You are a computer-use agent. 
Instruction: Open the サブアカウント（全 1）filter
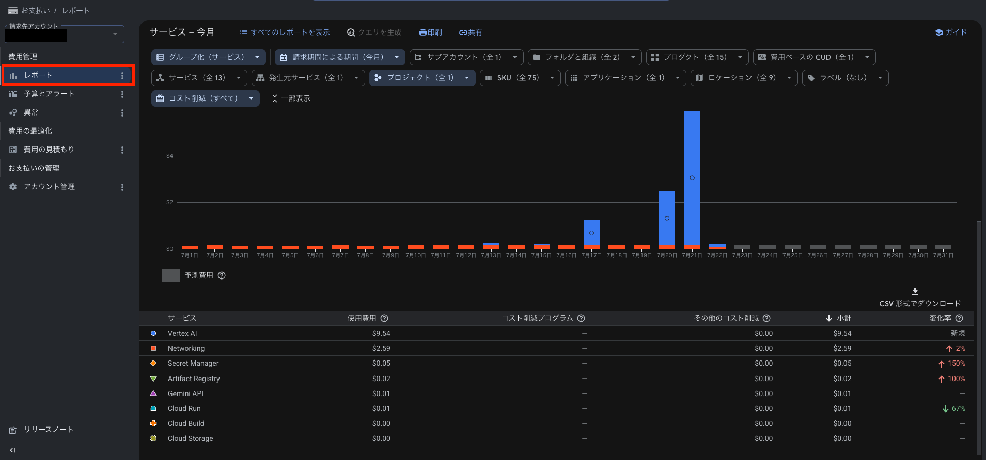466,57
